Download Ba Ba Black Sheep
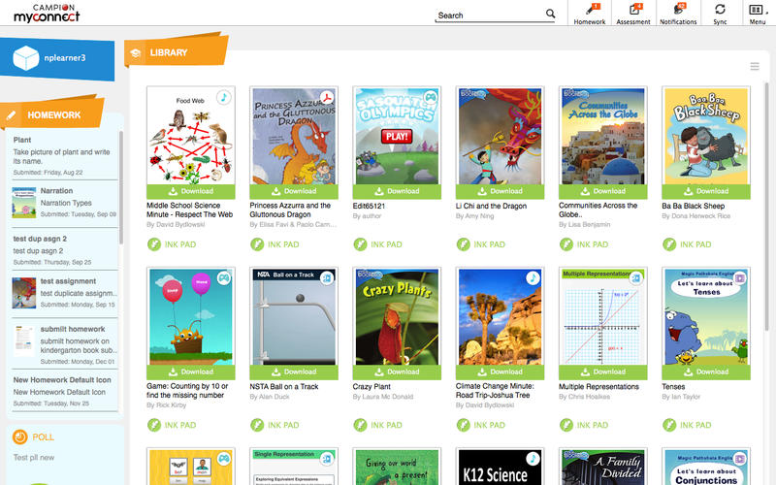The height and width of the screenshot is (485, 776). pyautogui.click(x=706, y=191)
